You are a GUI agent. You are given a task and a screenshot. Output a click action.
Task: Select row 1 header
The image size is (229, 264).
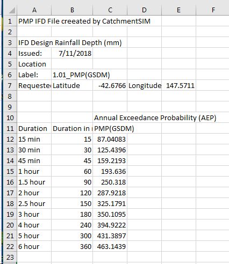[10, 21]
